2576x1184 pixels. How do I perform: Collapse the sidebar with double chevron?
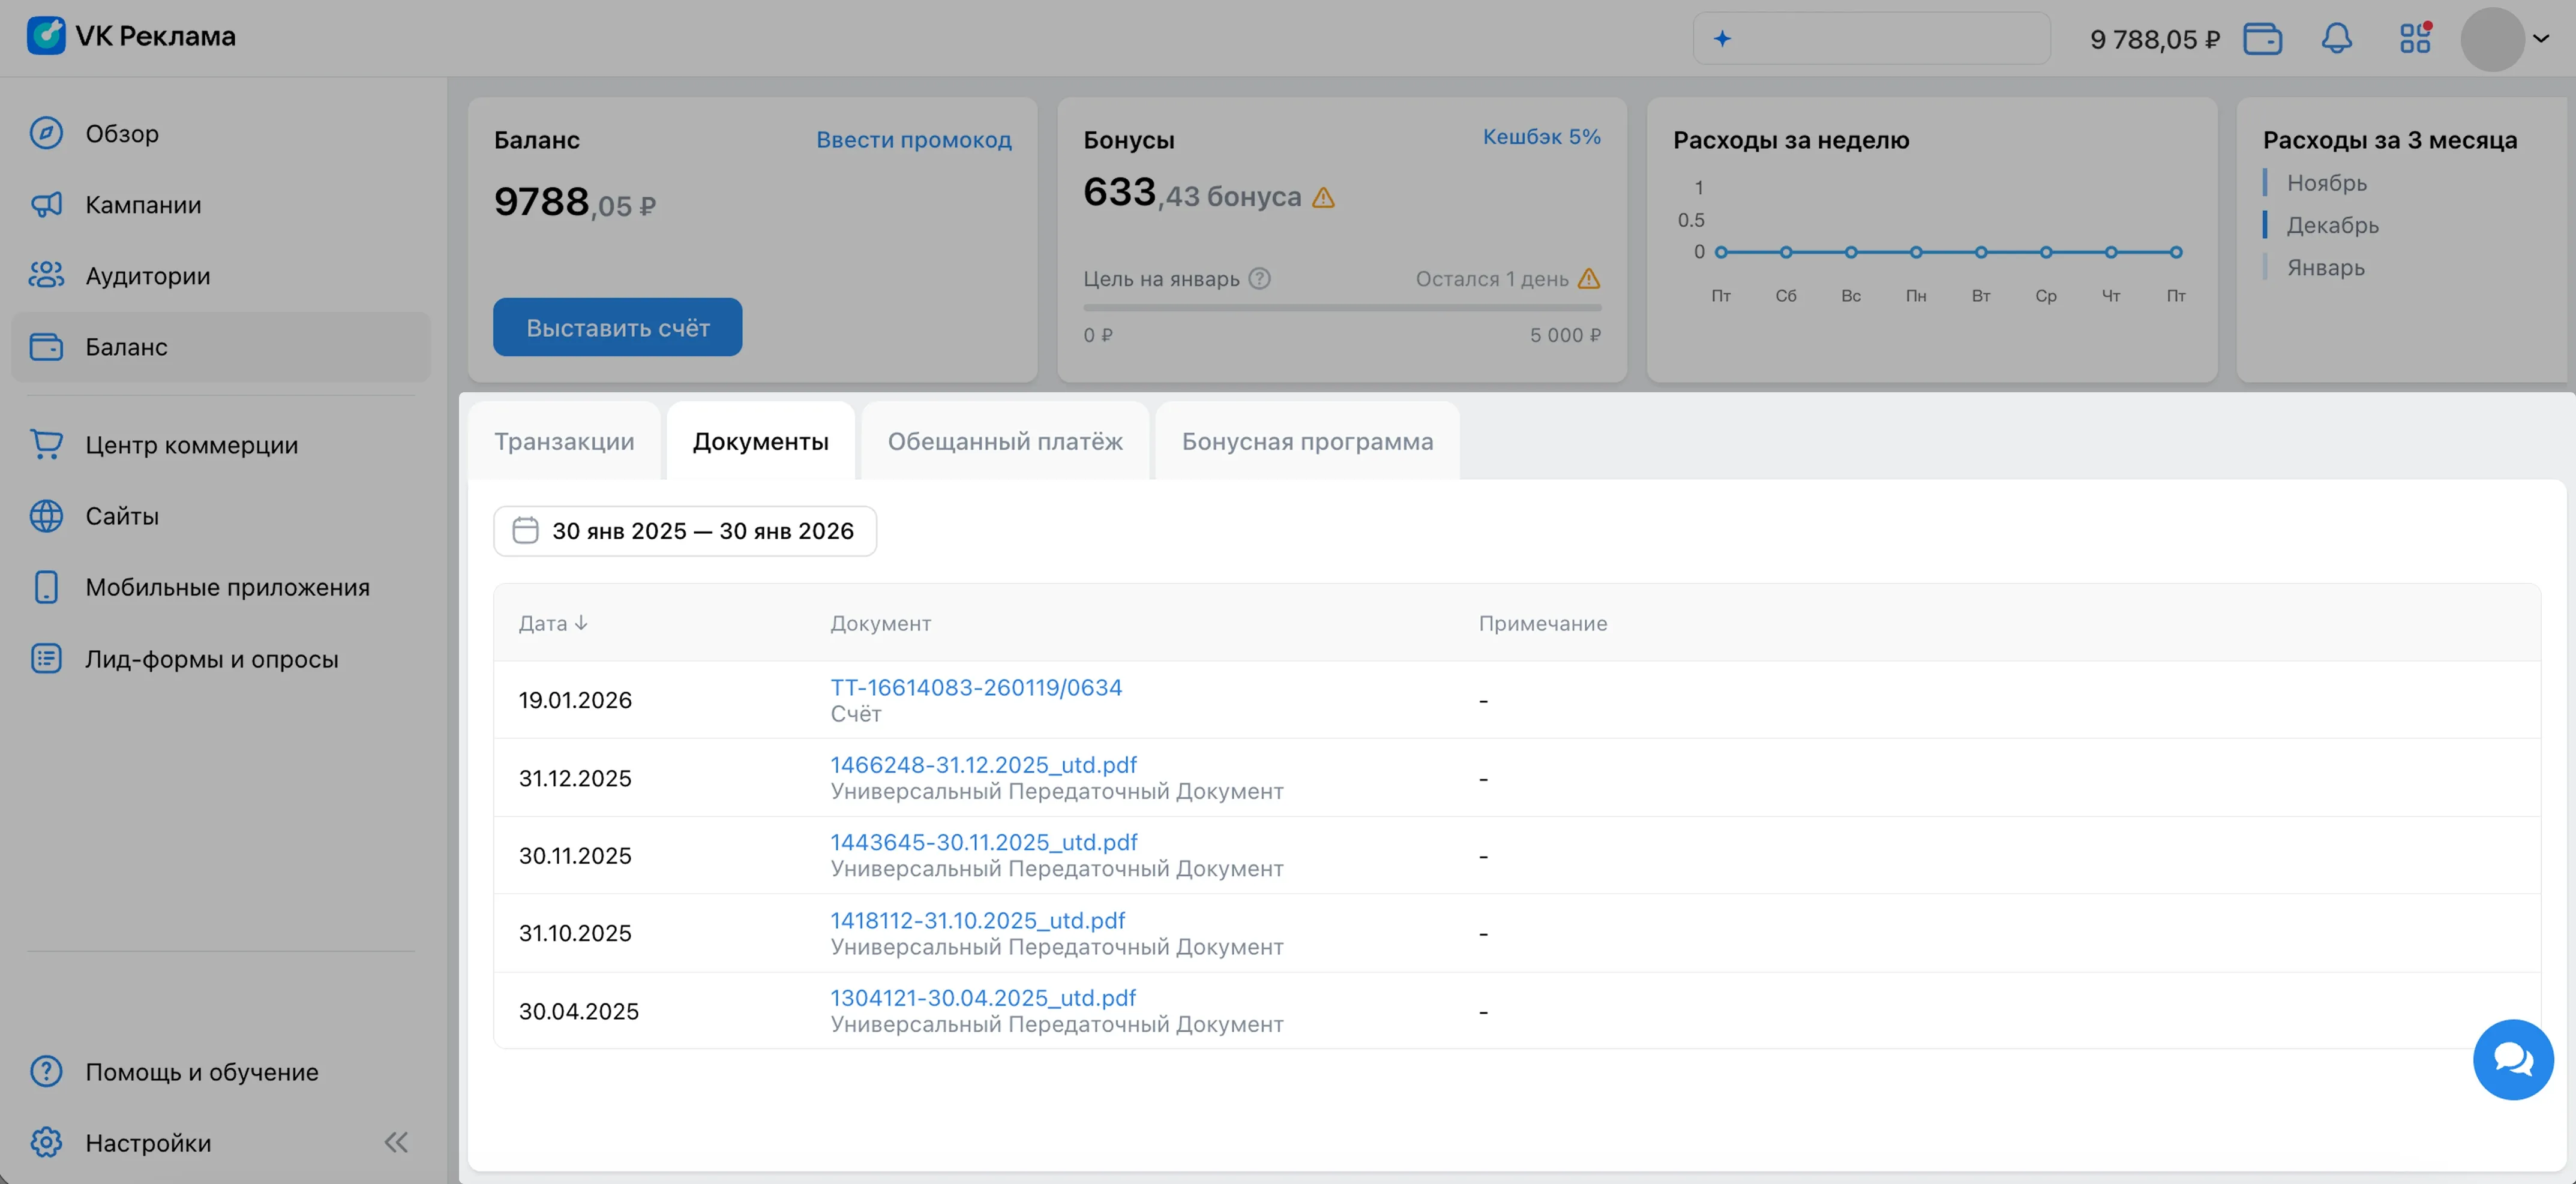click(x=396, y=1142)
